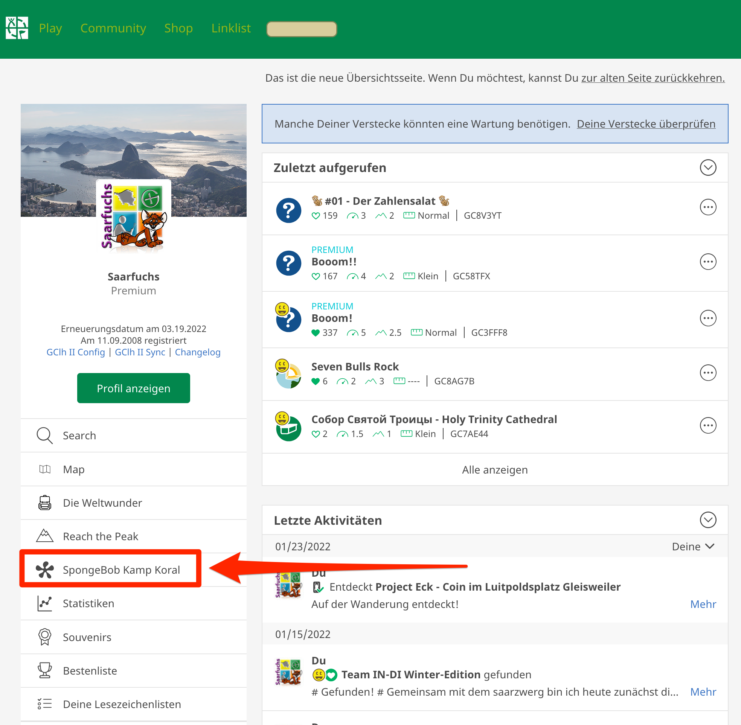Open the Play menu
This screenshot has height=725, width=741.
coord(50,28)
